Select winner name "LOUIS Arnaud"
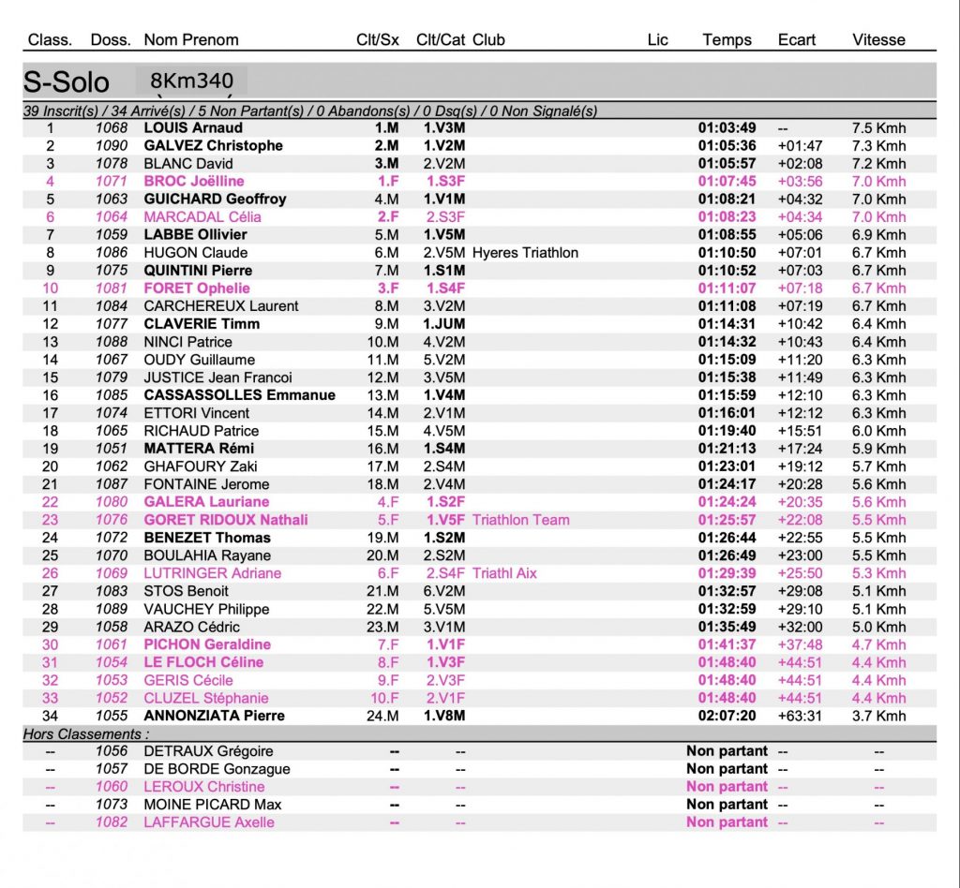This screenshot has width=960, height=888. point(193,127)
